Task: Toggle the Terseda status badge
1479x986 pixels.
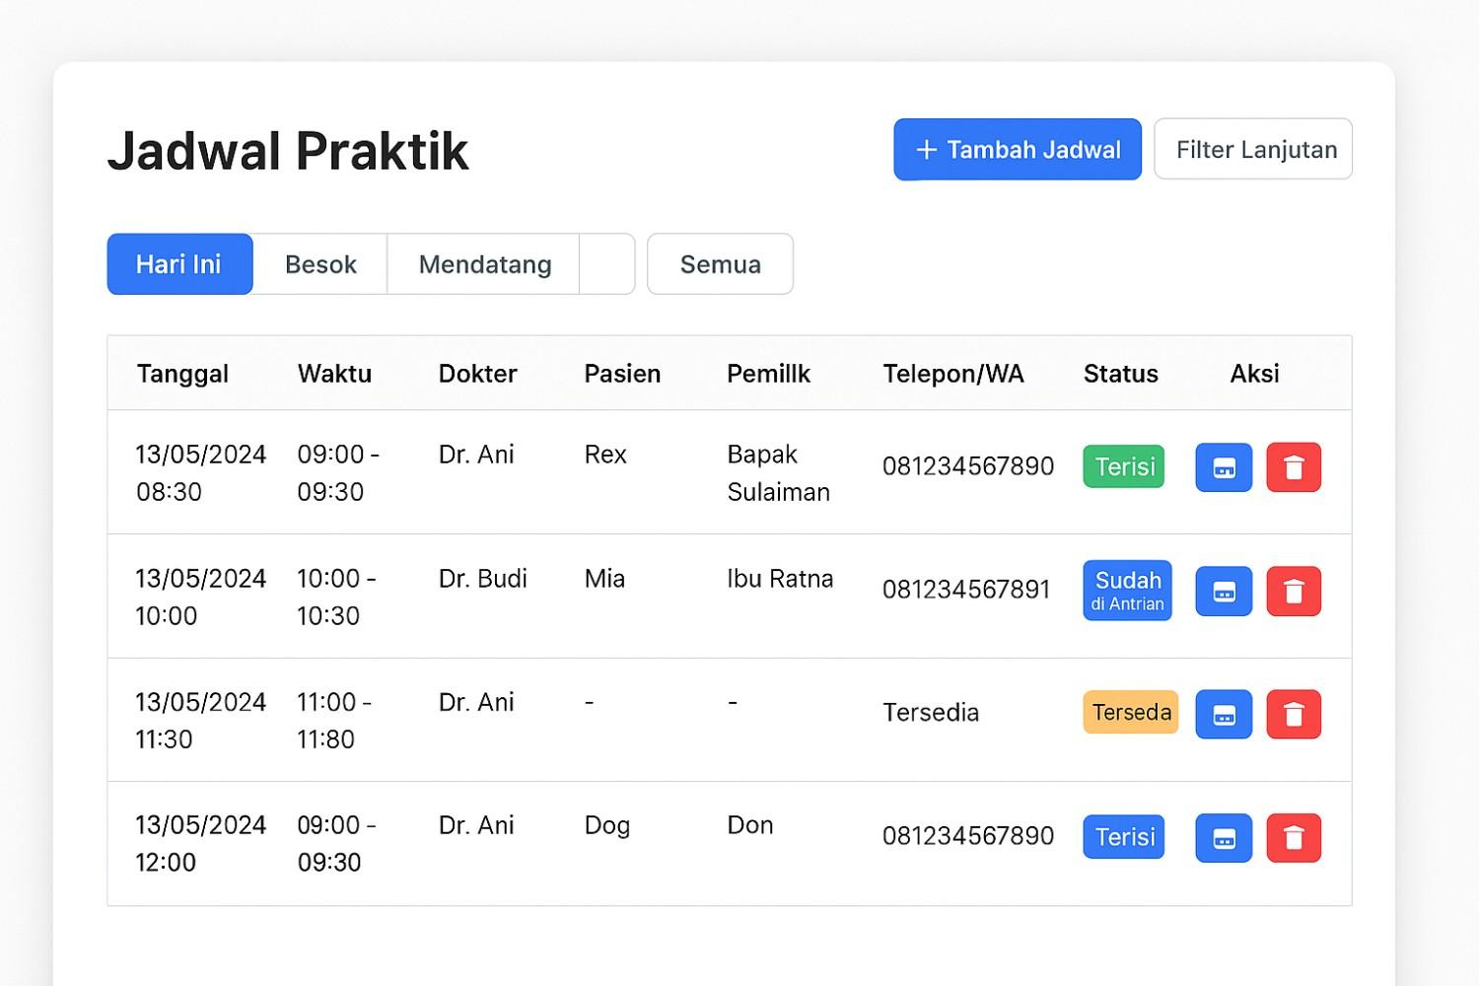Action: pyautogui.click(x=1130, y=712)
